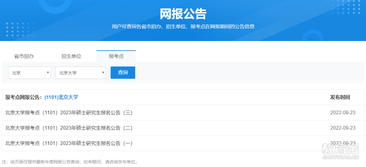Open the 北京大学 school dropdown
This screenshot has width=366, height=167.
pyautogui.click(x=81, y=73)
